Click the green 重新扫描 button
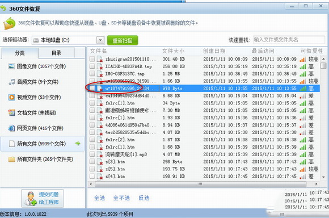 pos(123,40)
